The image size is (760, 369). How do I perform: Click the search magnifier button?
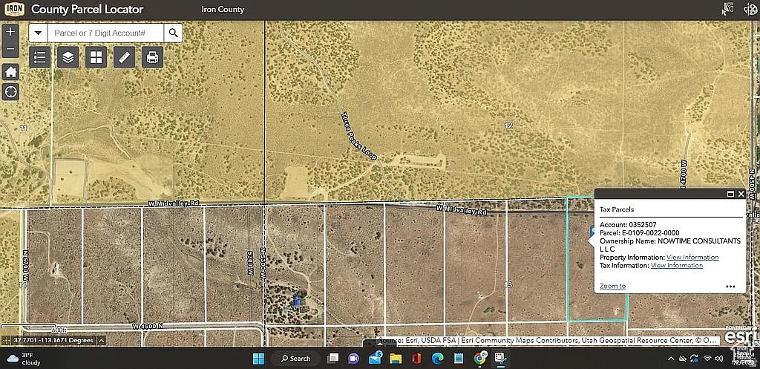pyautogui.click(x=173, y=33)
